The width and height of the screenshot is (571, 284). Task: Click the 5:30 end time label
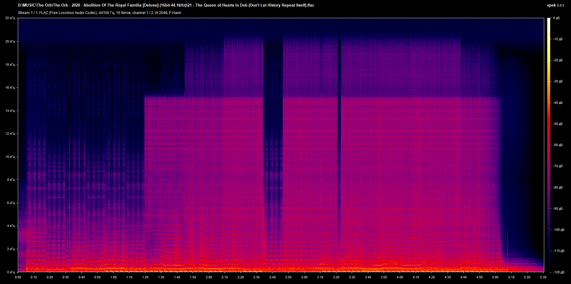pyautogui.click(x=544, y=277)
